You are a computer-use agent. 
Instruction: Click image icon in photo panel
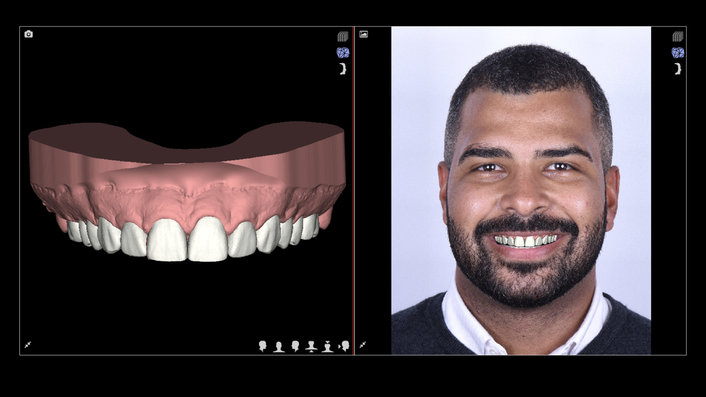coord(363,34)
